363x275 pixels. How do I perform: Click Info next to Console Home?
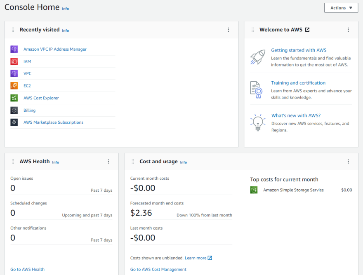tap(66, 9)
